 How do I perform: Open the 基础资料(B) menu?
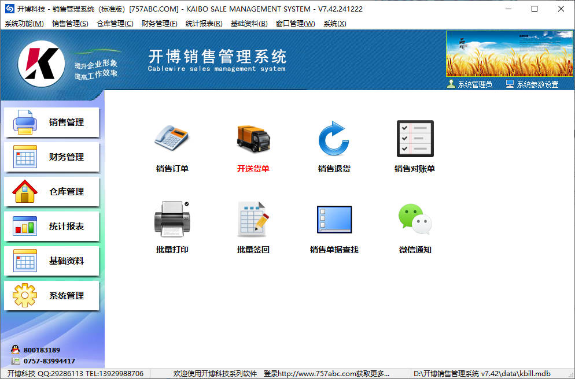[x=249, y=24]
